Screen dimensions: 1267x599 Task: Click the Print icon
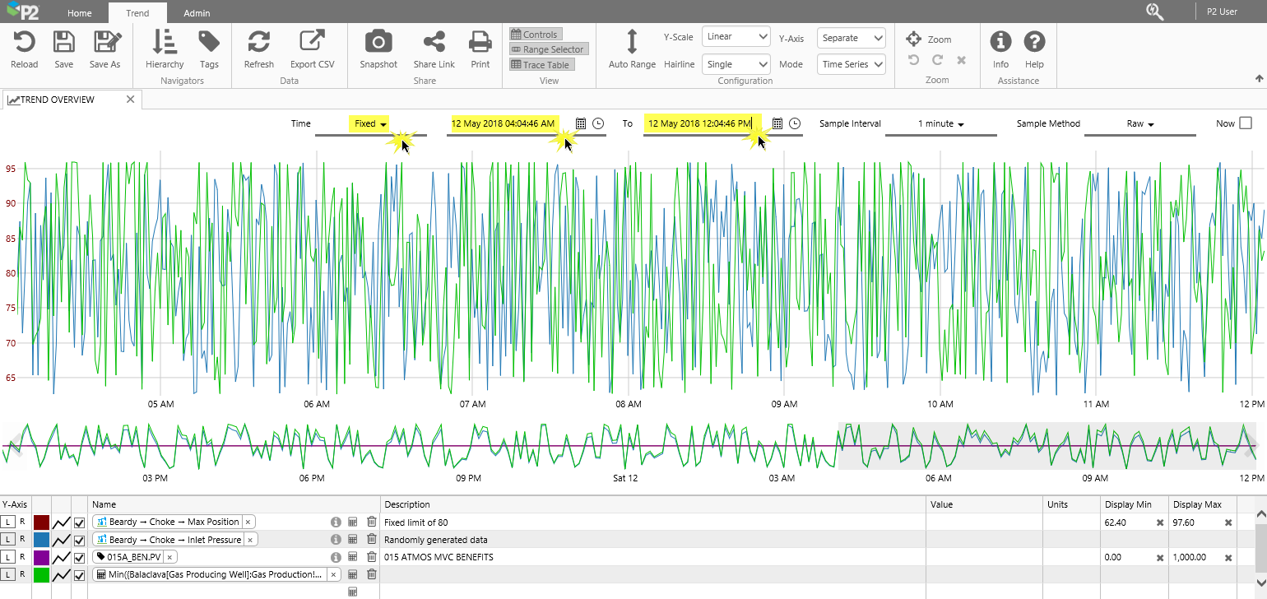480,42
